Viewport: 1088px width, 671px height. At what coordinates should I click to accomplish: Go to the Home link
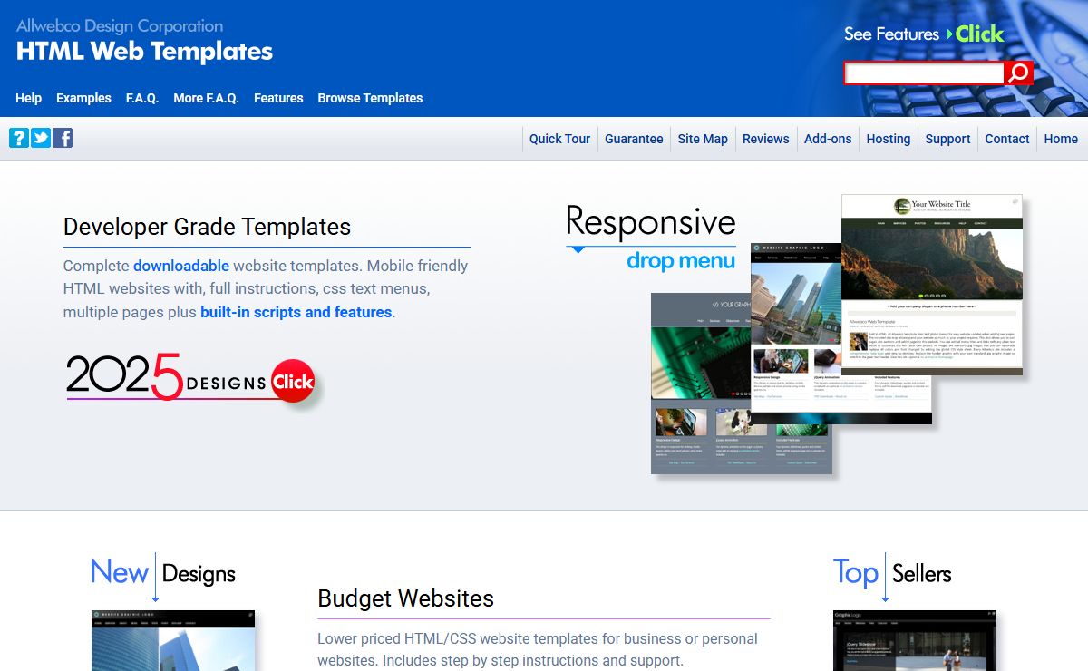(x=1061, y=139)
